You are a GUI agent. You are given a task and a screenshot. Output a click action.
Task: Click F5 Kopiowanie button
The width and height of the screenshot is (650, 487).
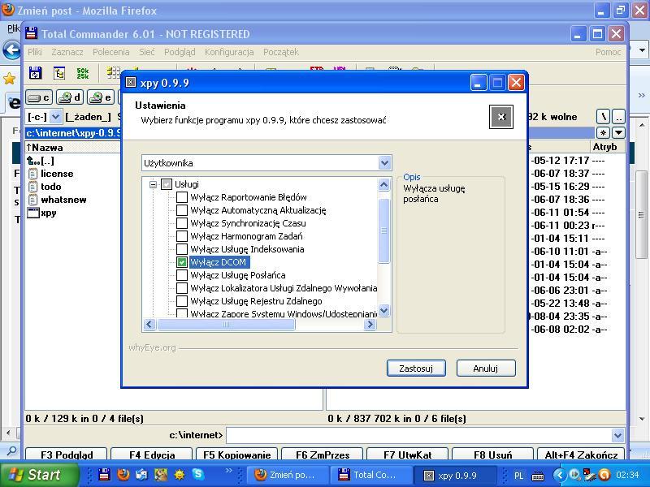click(236, 455)
